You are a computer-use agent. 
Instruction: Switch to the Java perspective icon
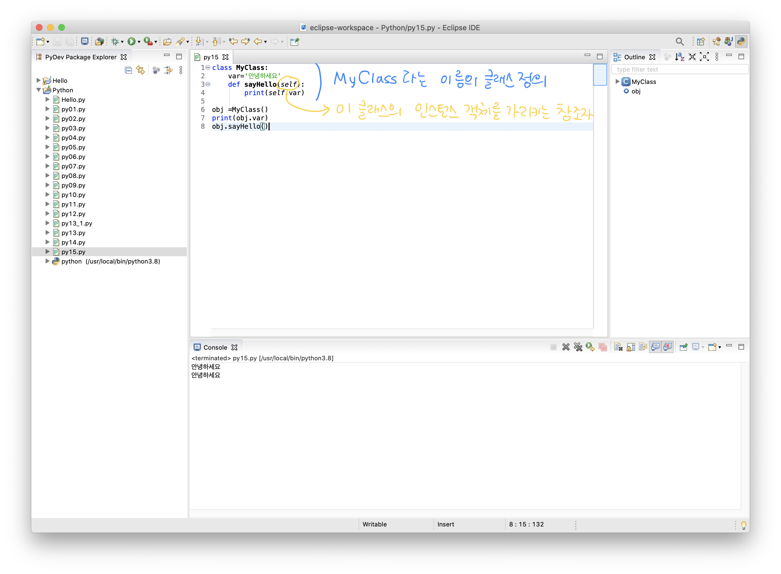(x=728, y=42)
